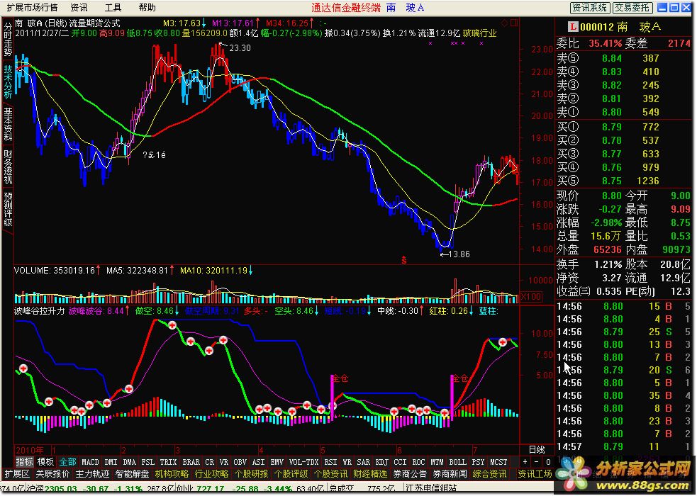The width and height of the screenshot is (697, 496).
Task: Choose the BOLL indicator
Action: (x=458, y=462)
